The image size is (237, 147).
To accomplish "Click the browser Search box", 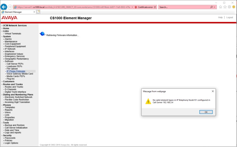I will point(184,7).
